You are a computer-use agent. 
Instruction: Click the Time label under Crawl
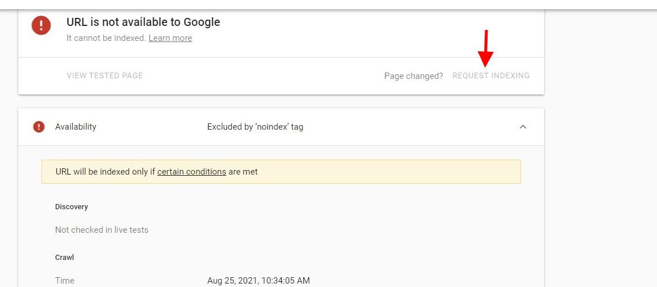pos(65,280)
